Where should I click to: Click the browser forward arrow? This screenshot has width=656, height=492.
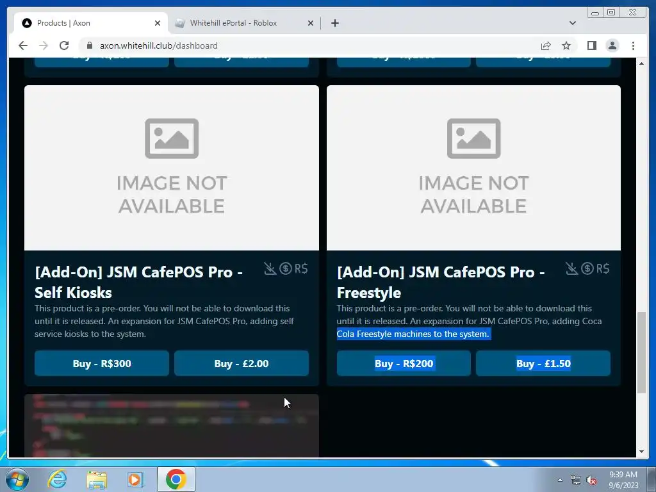(44, 45)
